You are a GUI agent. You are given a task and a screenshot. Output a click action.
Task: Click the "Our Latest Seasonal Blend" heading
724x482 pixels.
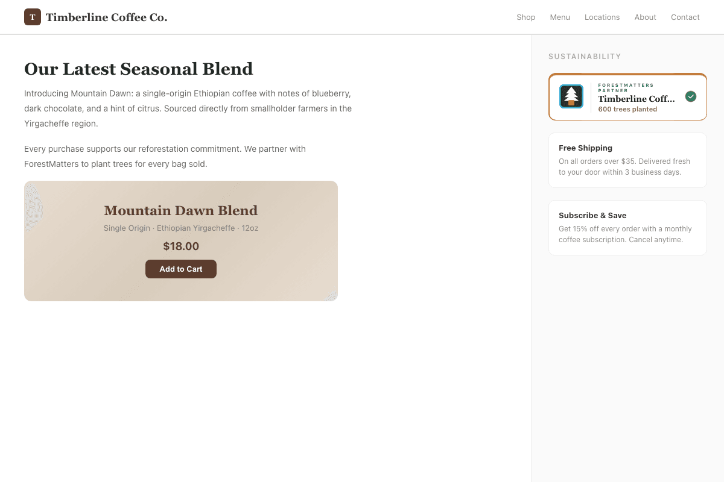pos(139,69)
